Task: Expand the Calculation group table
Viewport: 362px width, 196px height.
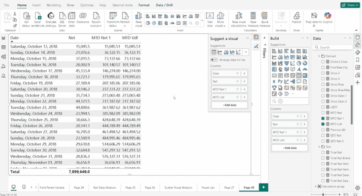Action: pyautogui.click(x=316, y=186)
